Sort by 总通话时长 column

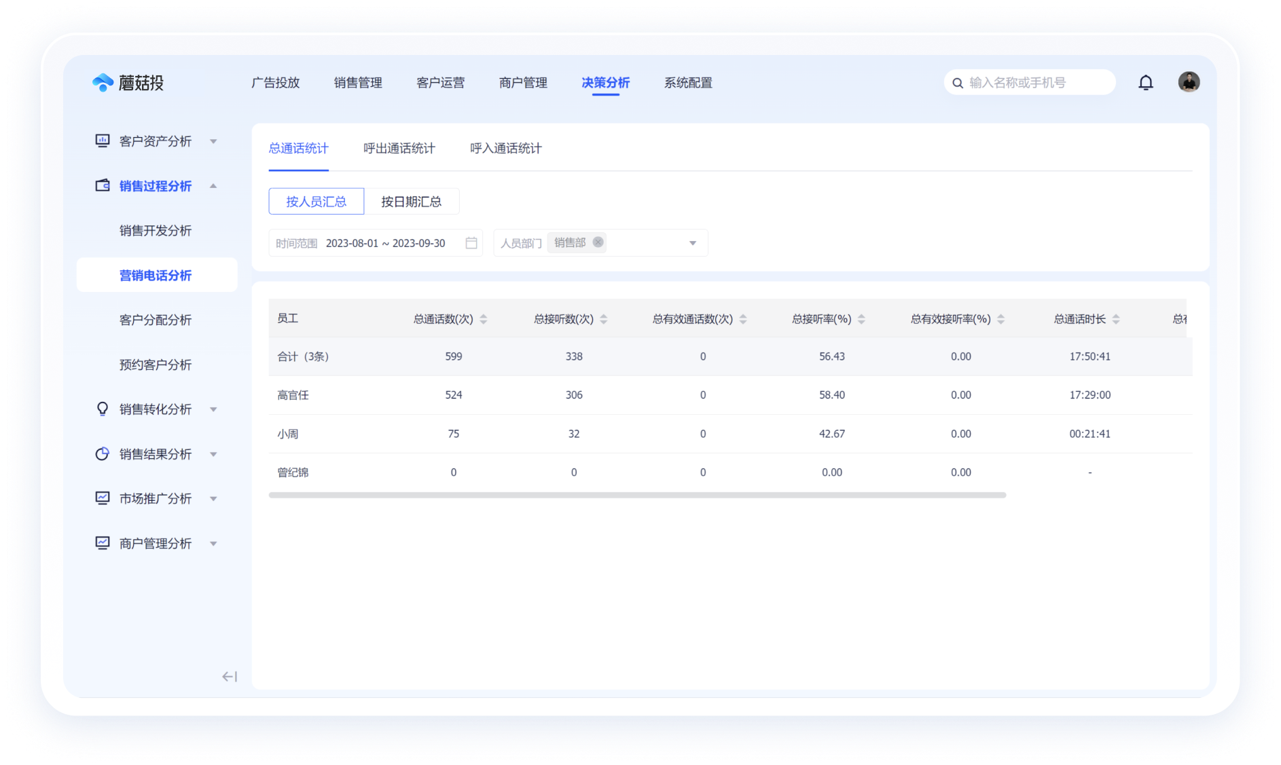1115,319
